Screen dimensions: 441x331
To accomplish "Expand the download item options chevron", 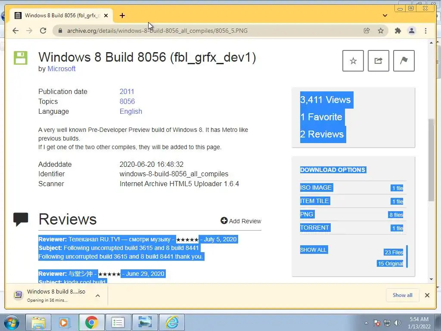I will click(98, 296).
